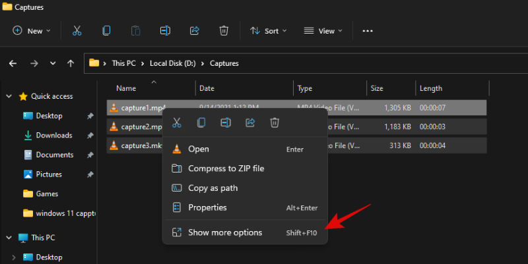Click the Cut scissors icon in top toolbar
528x264 pixels.
click(77, 31)
